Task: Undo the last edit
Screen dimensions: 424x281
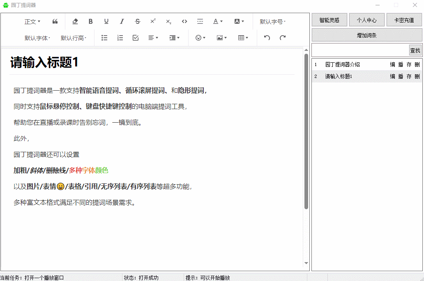Action: [x=267, y=38]
